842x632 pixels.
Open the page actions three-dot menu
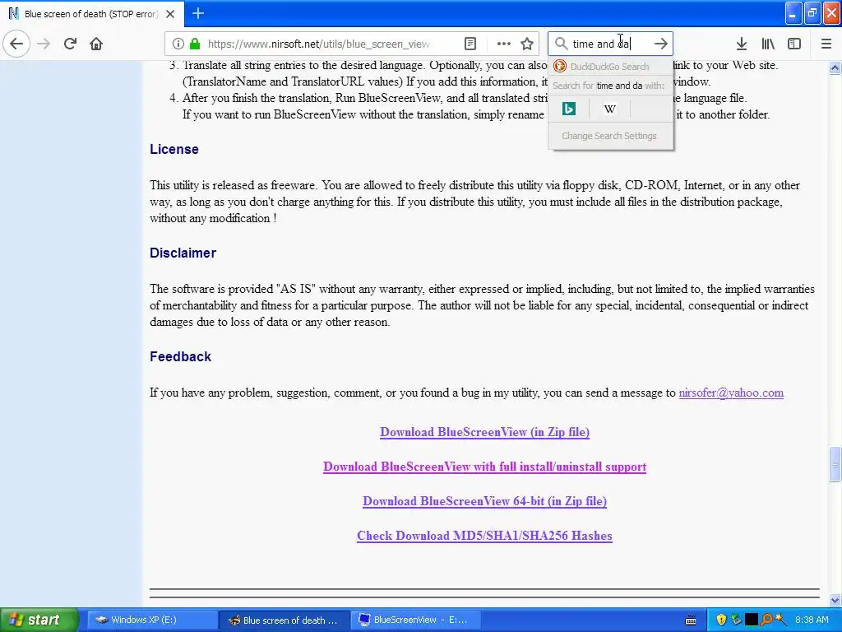[x=504, y=44]
